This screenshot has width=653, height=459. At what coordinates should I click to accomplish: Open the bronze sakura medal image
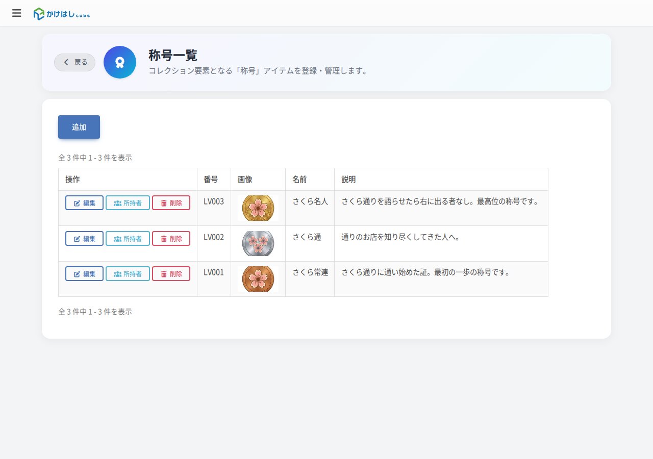[x=258, y=278]
